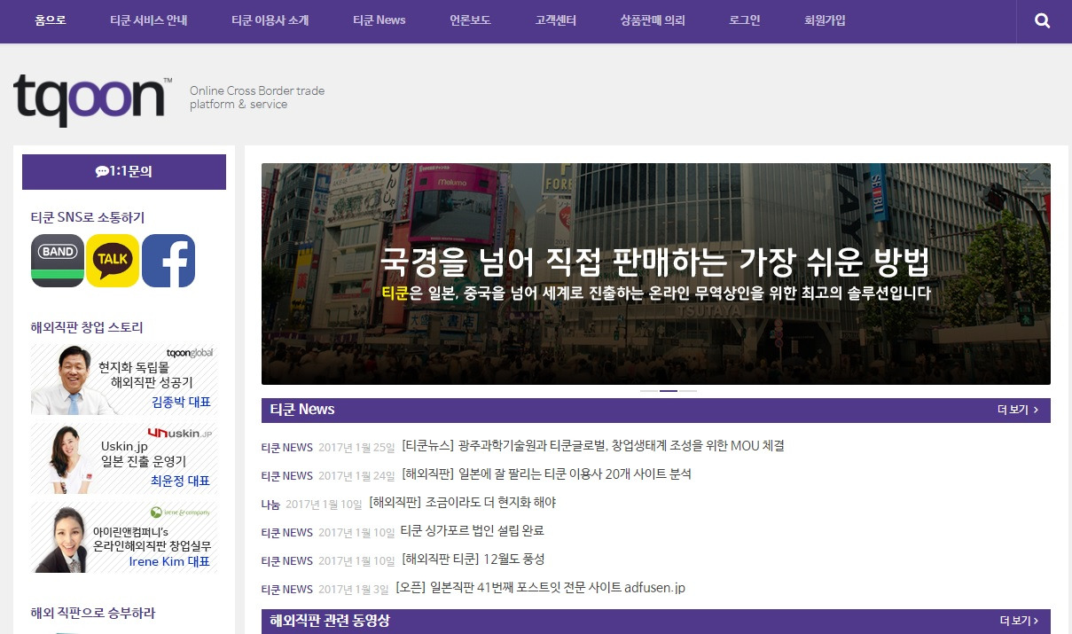Click 티쿤 NEWS label dated 1월 25일
The image size is (1072, 634).
tap(286, 447)
